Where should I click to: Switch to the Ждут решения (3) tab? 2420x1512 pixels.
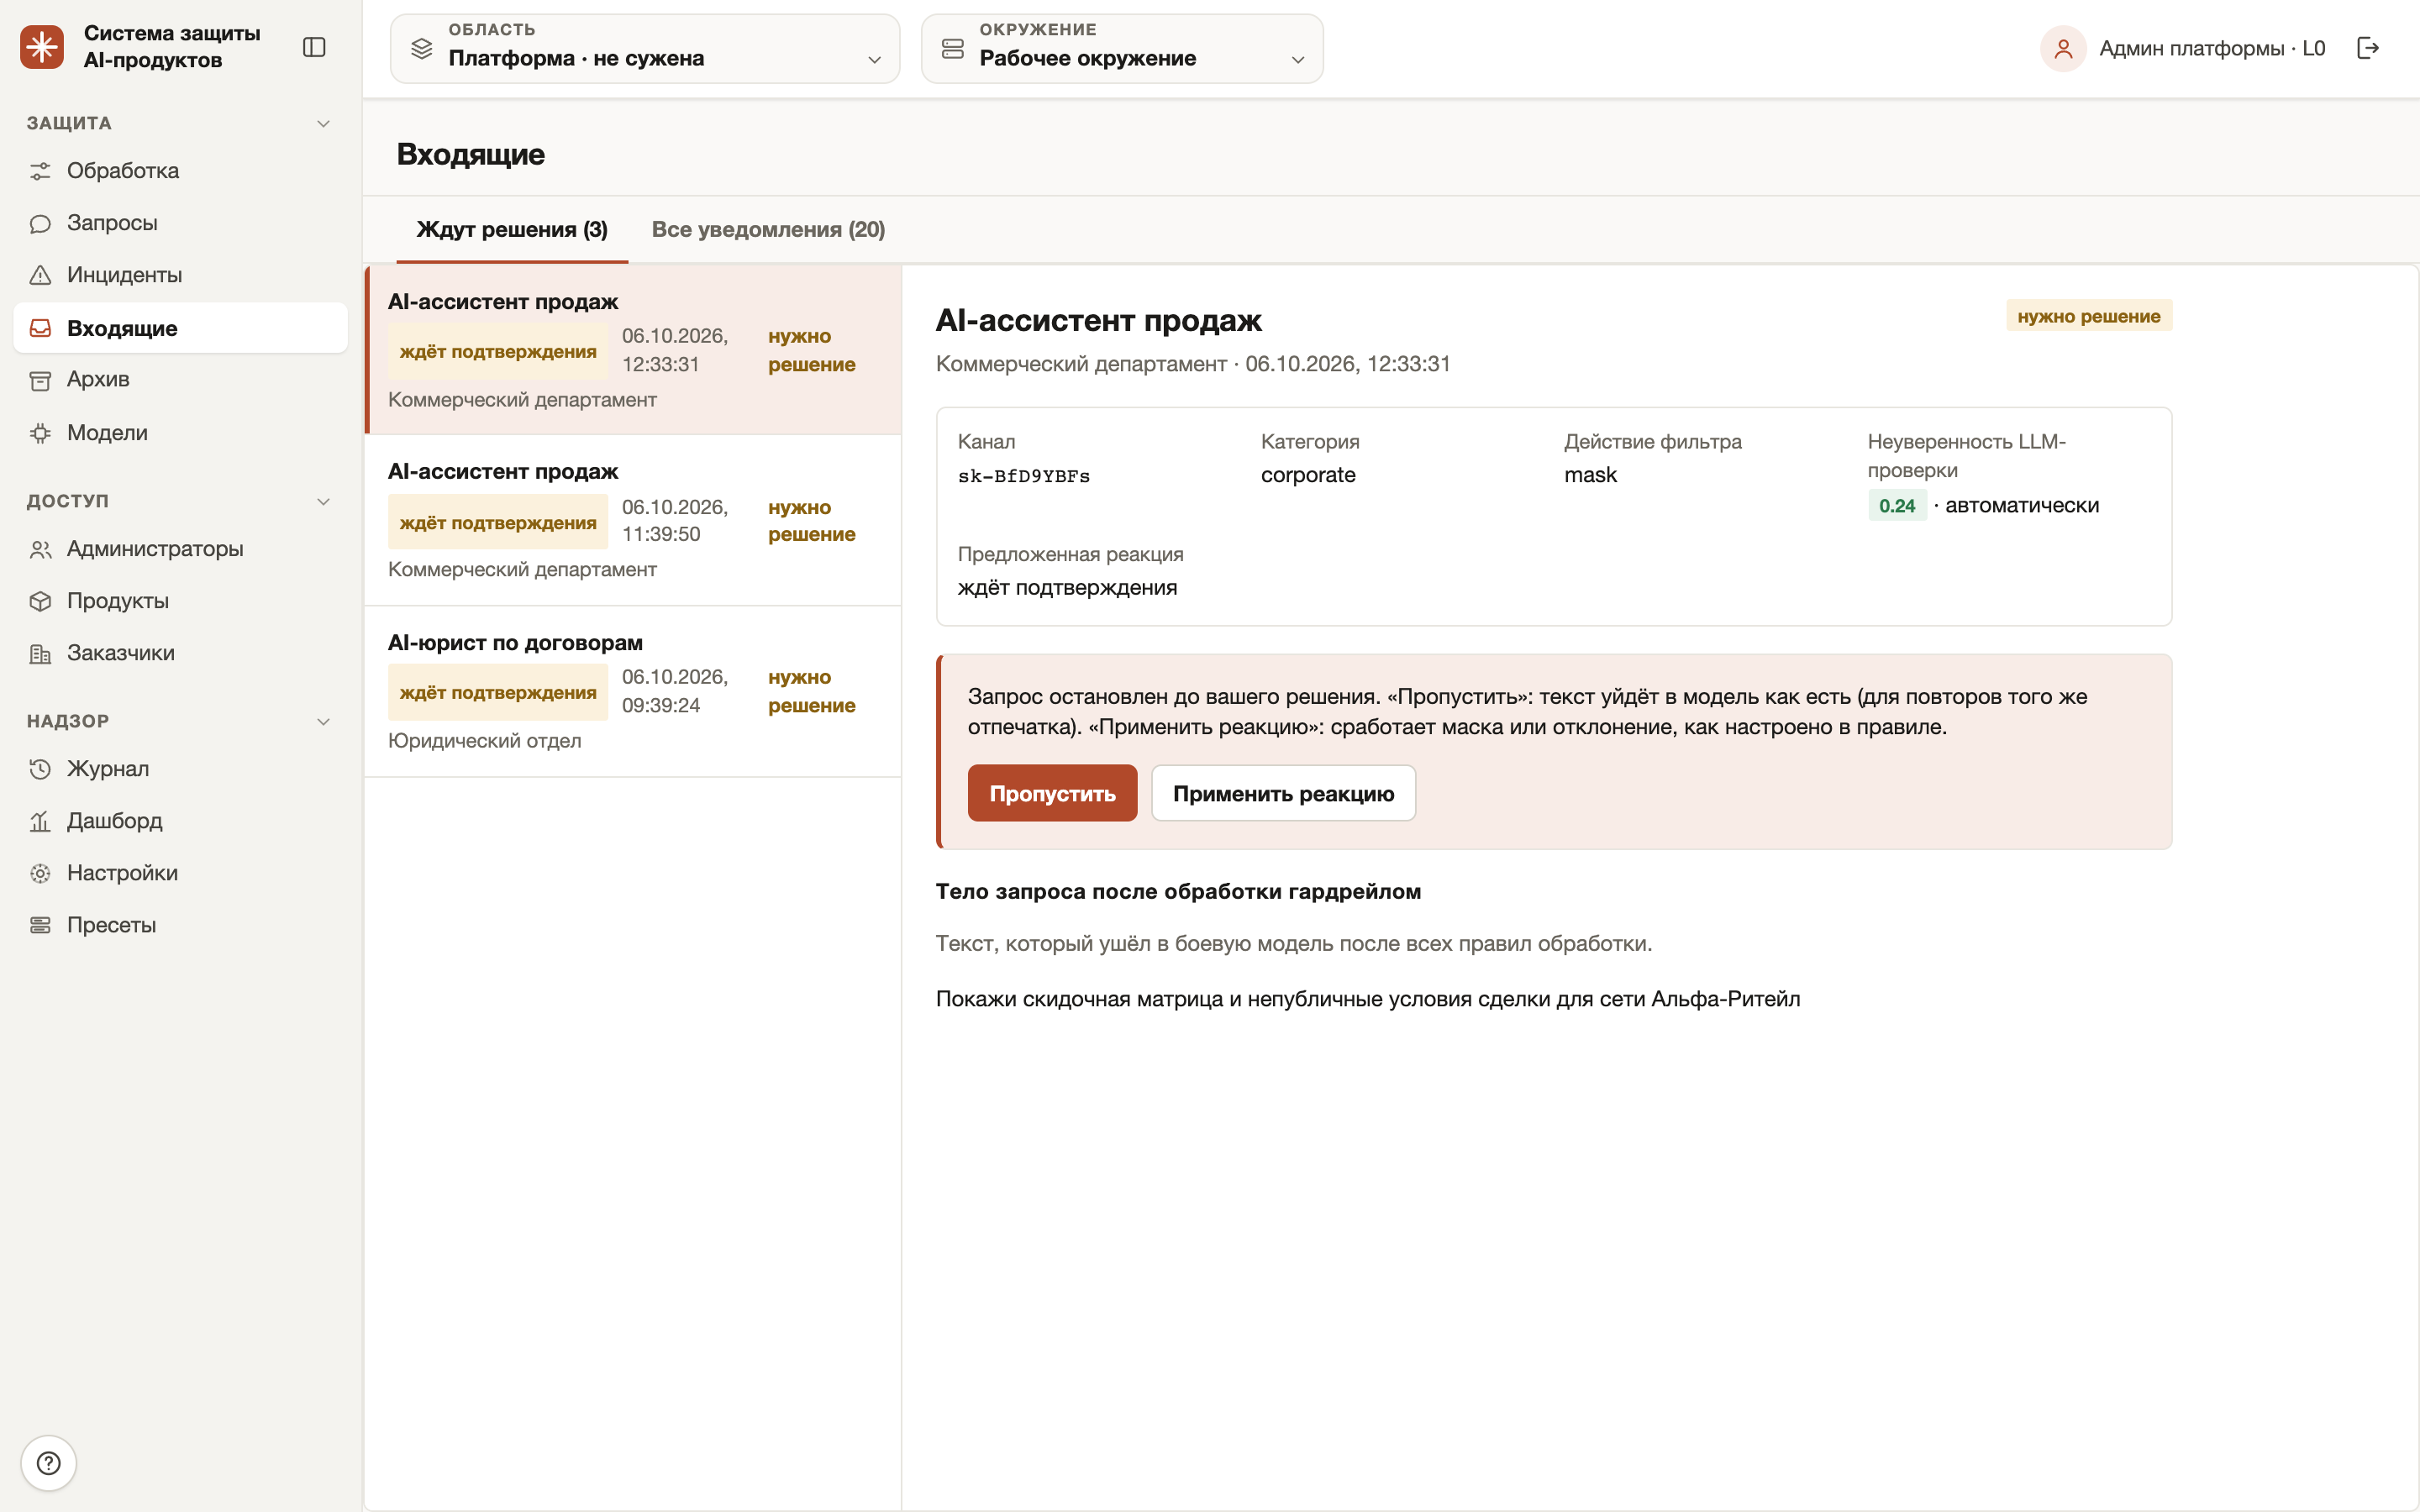(x=512, y=230)
